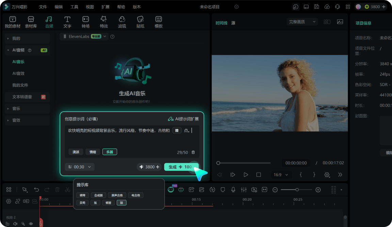The width and height of the screenshot is (392, 227).
Task: Click the scissors split icon
Action: [67, 190]
